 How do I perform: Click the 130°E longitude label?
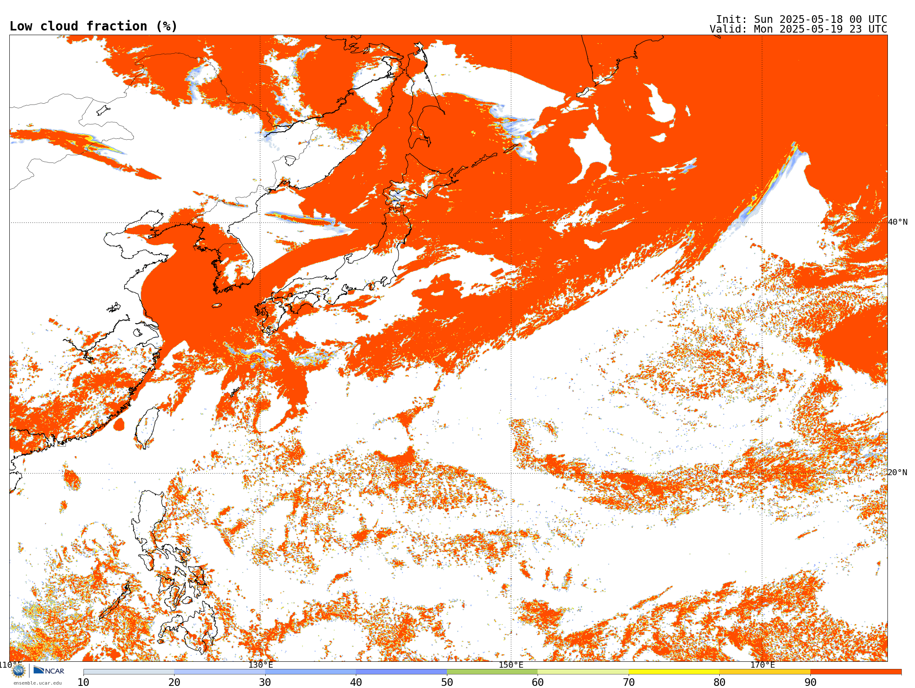(x=261, y=665)
